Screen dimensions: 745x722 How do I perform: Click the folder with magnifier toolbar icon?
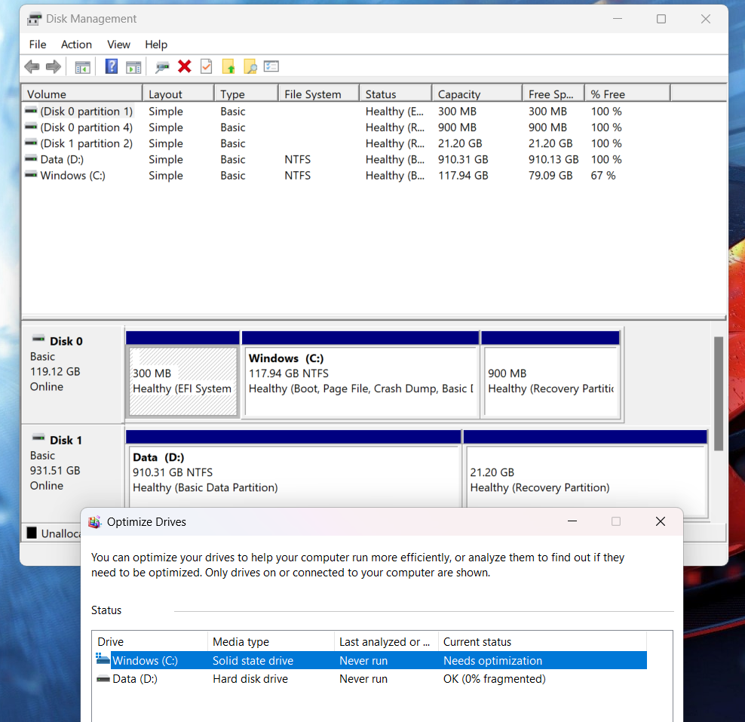(x=250, y=66)
